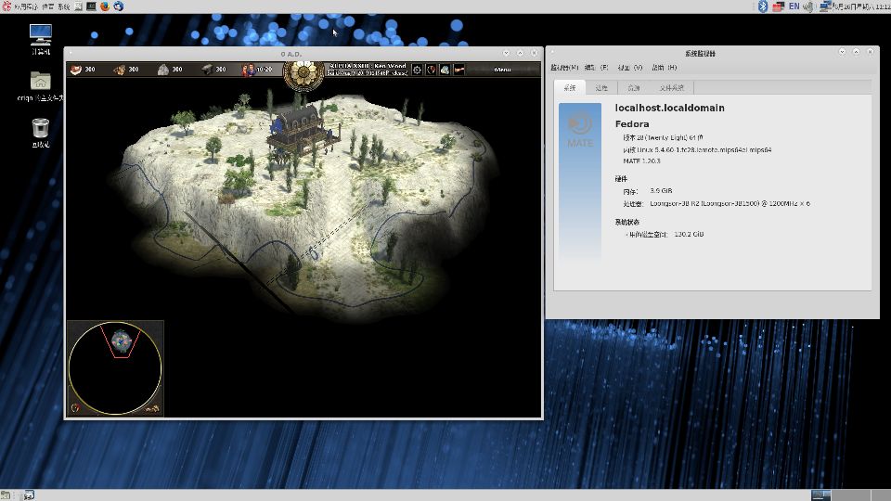Click the '3.9 GiB' memory value
891x501 pixels.
click(x=661, y=191)
